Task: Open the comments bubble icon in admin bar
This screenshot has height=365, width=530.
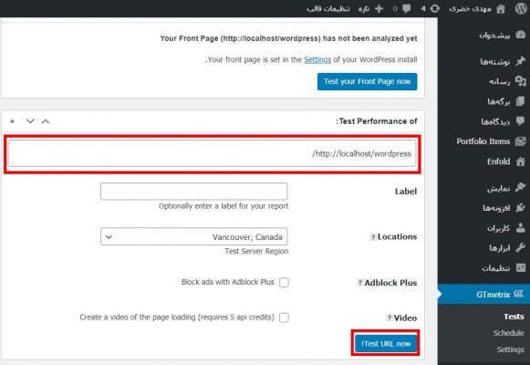Action: [x=406, y=9]
